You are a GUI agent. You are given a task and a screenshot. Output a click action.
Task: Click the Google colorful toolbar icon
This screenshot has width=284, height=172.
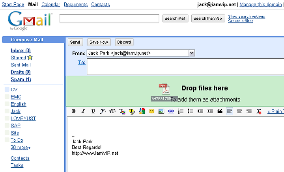pos(142,111)
